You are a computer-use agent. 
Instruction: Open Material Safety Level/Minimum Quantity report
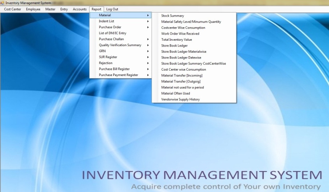(191, 22)
